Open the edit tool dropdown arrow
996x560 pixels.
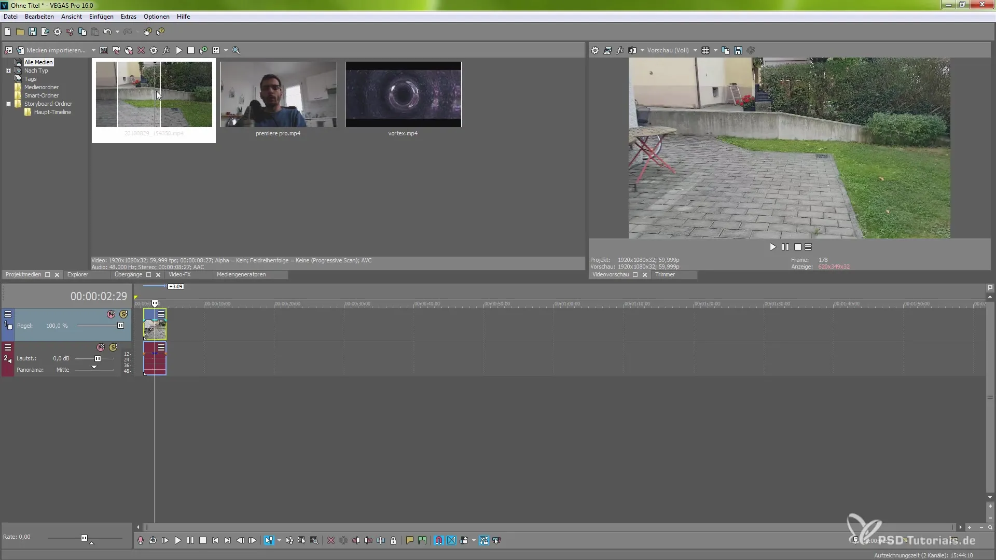click(279, 540)
